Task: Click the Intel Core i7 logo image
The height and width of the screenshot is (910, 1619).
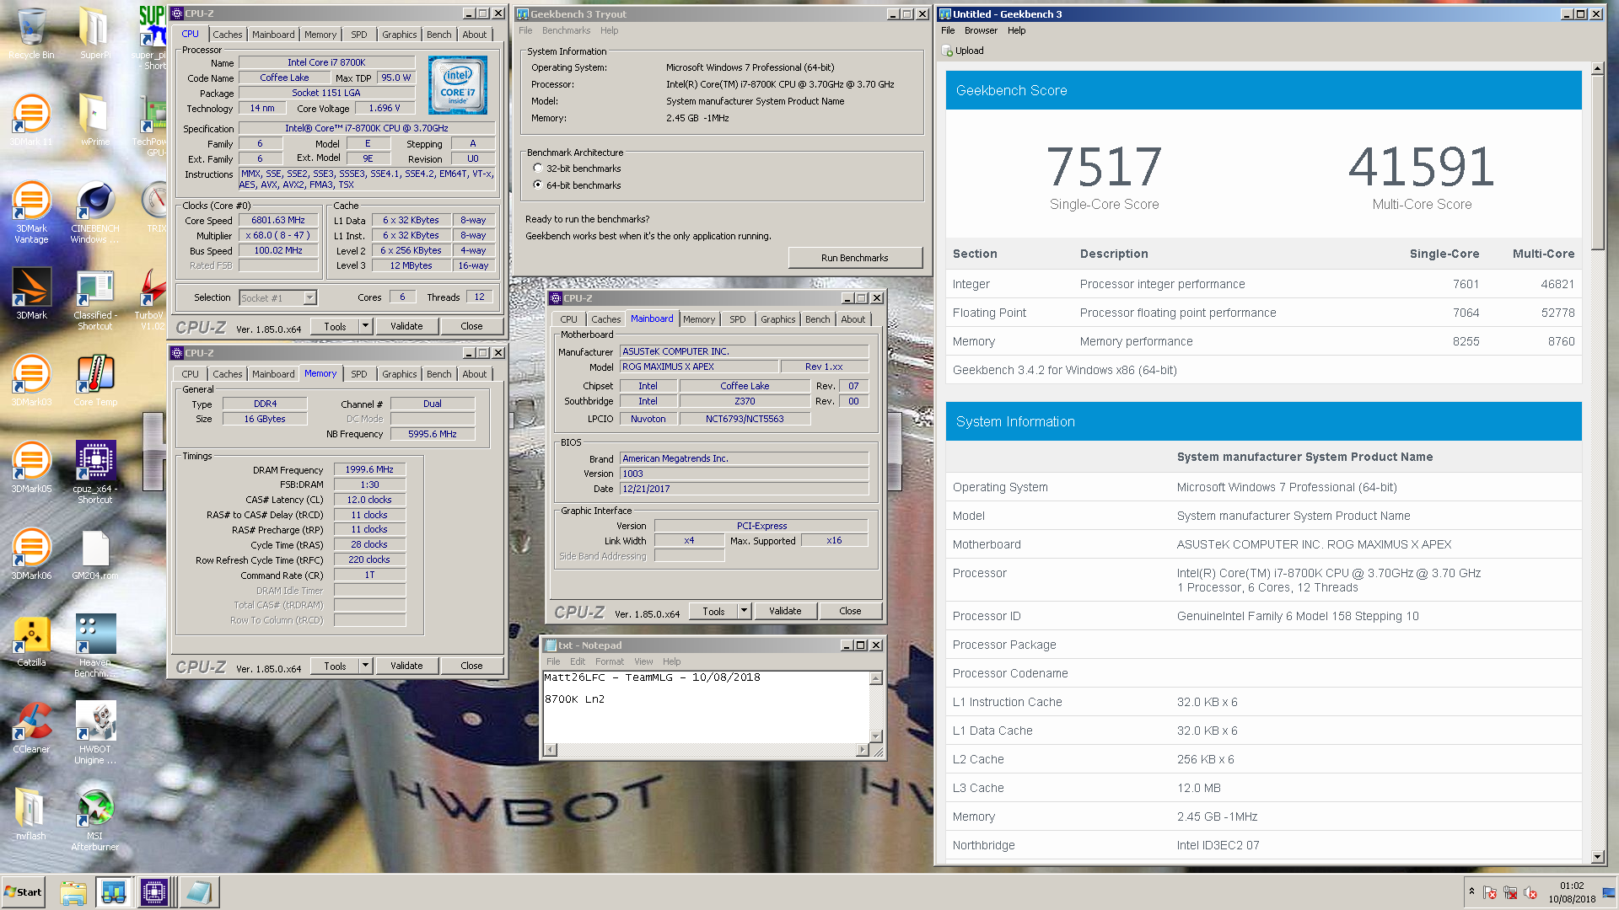Action: tap(457, 85)
